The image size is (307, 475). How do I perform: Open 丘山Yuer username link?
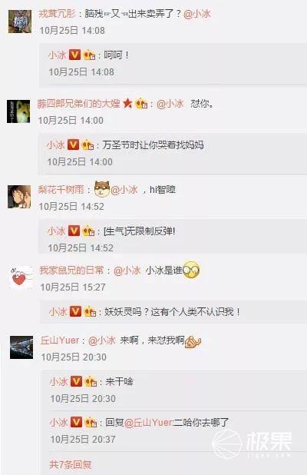[x=60, y=340]
